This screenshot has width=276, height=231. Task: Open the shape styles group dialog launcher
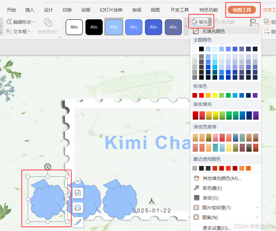pyautogui.click(x=59, y=37)
